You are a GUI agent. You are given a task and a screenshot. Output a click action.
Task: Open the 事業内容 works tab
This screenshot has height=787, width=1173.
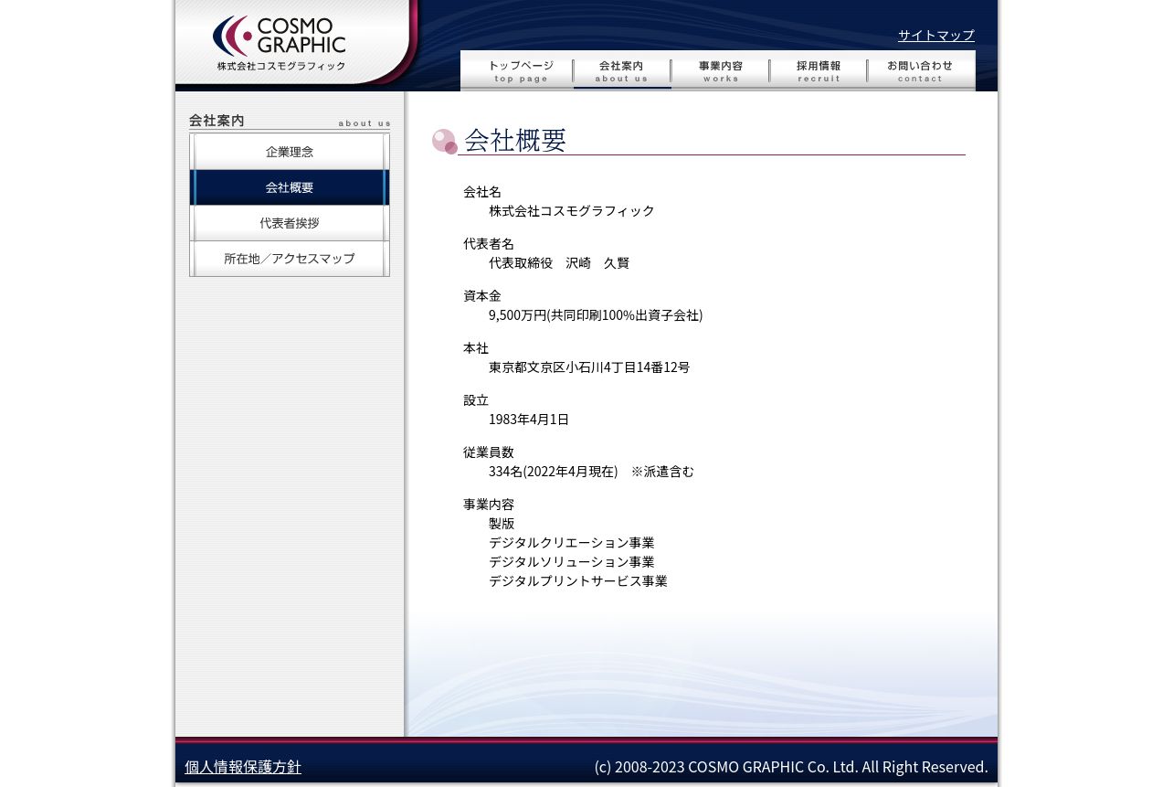[721, 70]
